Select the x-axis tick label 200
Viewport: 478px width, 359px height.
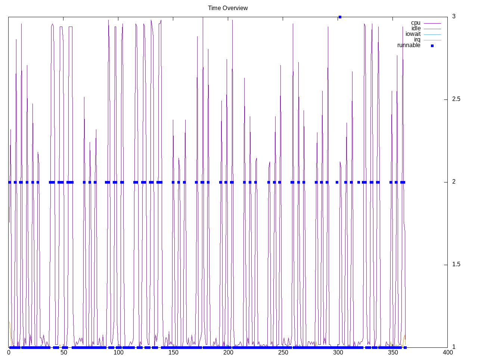(x=228, y=352)
